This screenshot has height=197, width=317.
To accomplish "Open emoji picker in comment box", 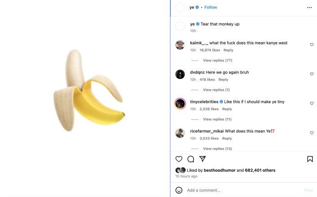I will pyautogui.click(x=179, y=190).
